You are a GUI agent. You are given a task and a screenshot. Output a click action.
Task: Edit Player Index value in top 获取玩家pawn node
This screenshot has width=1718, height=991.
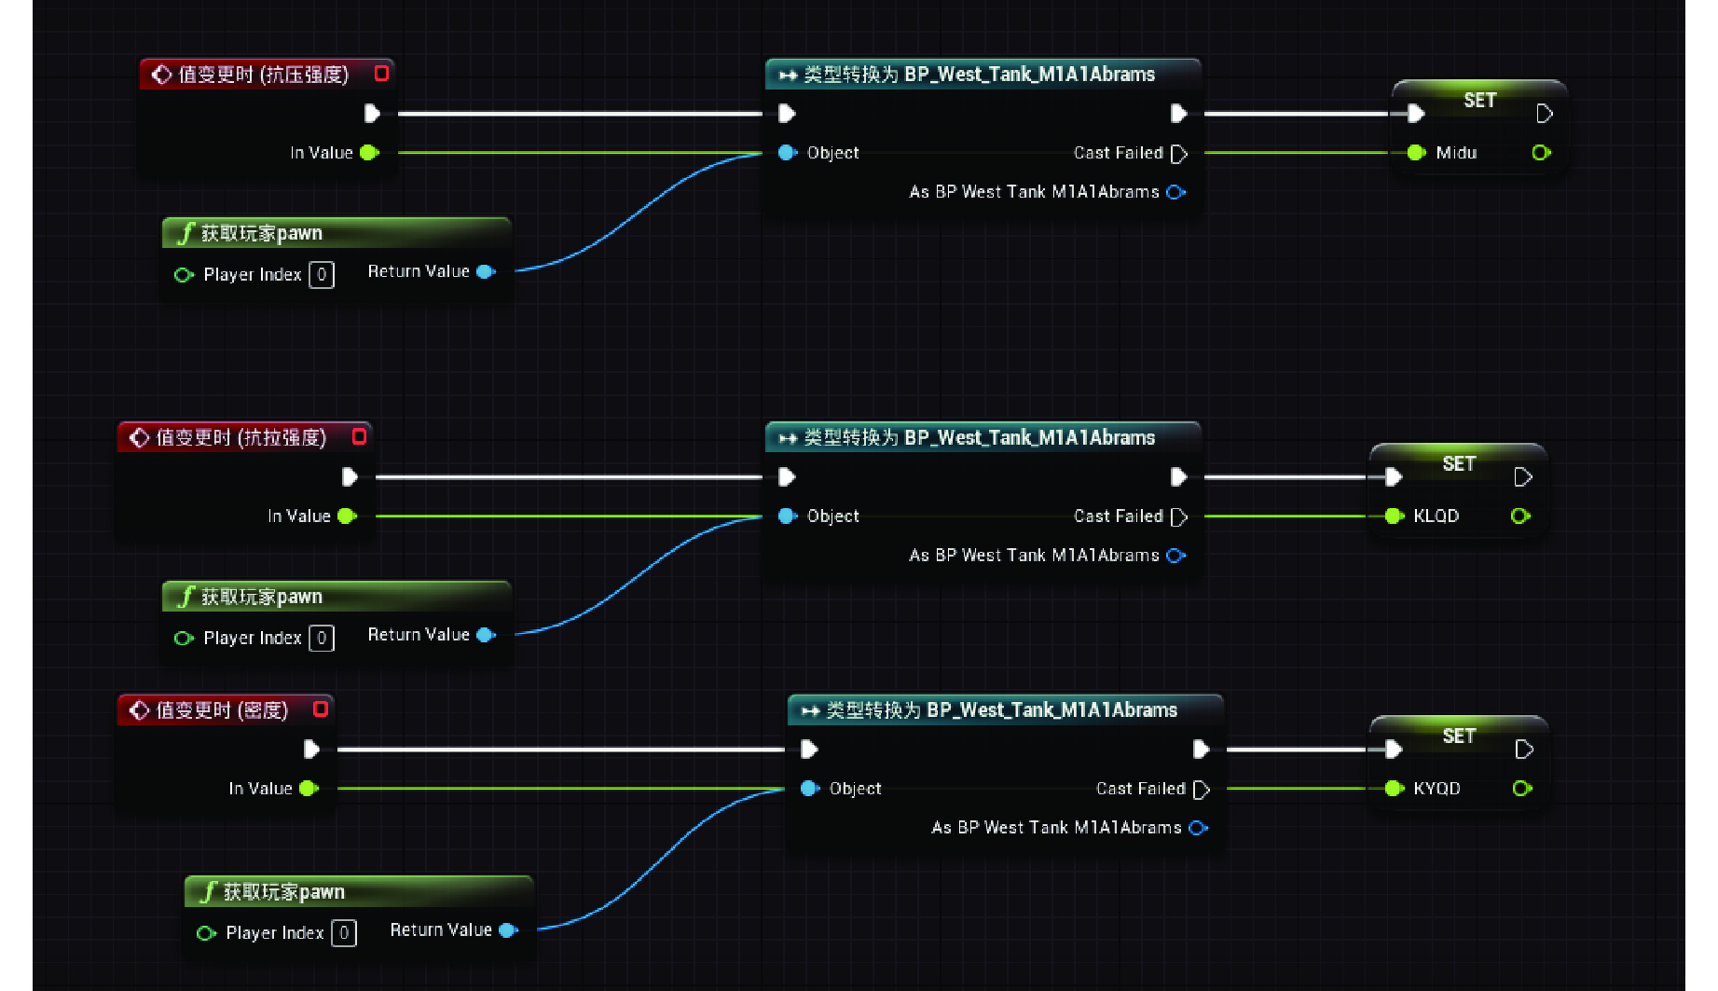point(322,275)
